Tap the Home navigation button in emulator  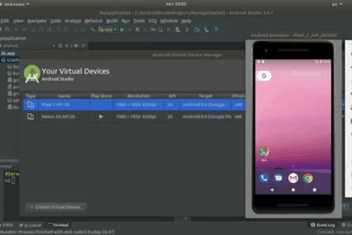293,190
